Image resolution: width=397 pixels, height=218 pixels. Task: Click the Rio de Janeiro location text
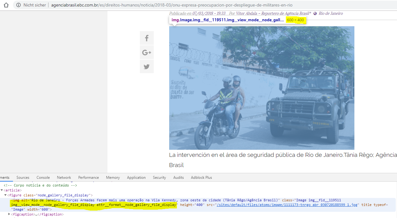pos(331,14)
